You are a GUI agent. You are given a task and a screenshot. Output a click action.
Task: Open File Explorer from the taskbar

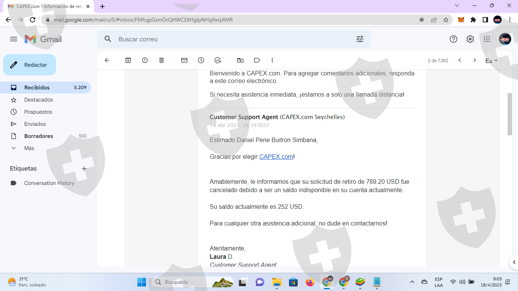pyautogui.click(x=276, y=282)
